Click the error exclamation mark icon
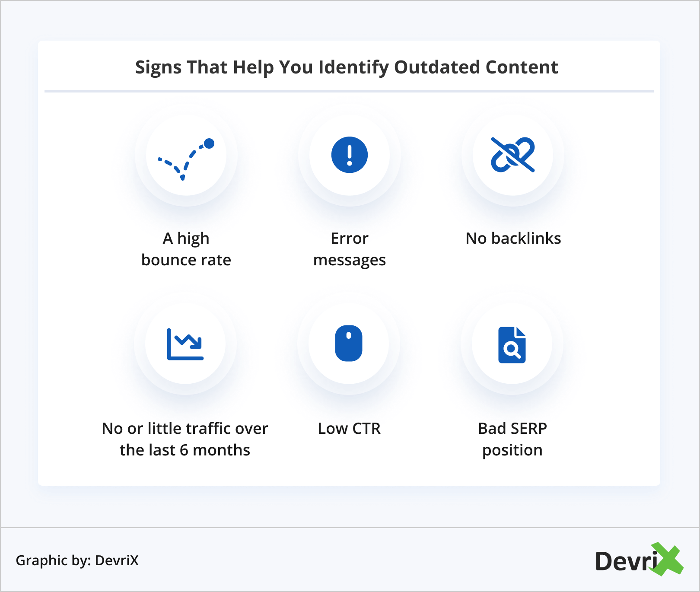700x592 pixels. [x=350, y=155]
